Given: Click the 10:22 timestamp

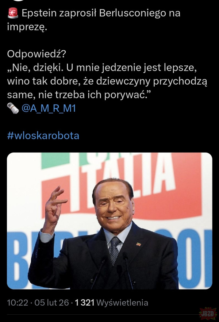Looking at the screenshot, I should tap(18, 303).
